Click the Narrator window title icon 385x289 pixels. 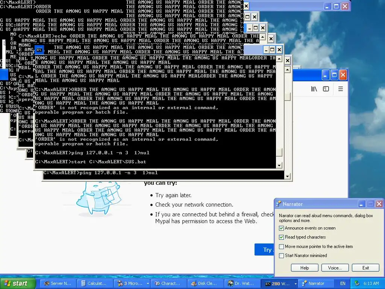pos(278,204)
